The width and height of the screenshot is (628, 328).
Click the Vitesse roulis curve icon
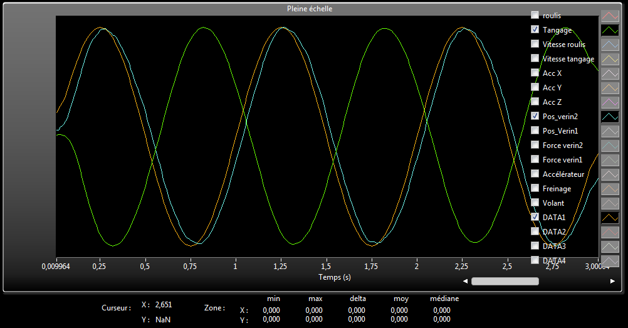coord(610,45)
